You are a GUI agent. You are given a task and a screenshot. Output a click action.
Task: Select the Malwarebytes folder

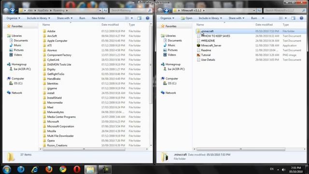coord(56,112)
